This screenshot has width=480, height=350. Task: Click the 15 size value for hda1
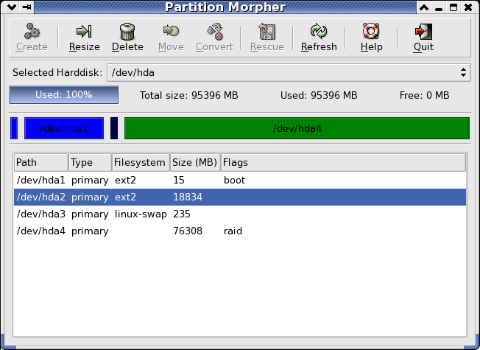point(179,181)
